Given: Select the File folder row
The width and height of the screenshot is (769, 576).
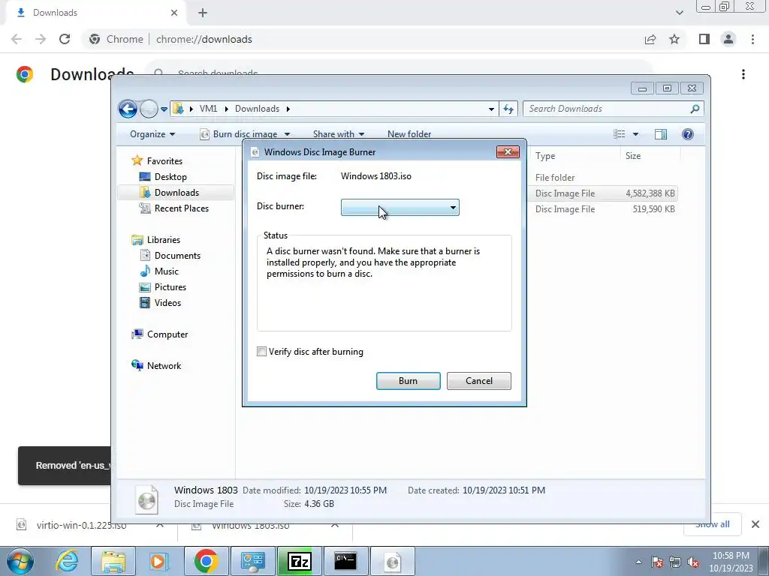Looking at the screenshot, I should coord(603,178).
